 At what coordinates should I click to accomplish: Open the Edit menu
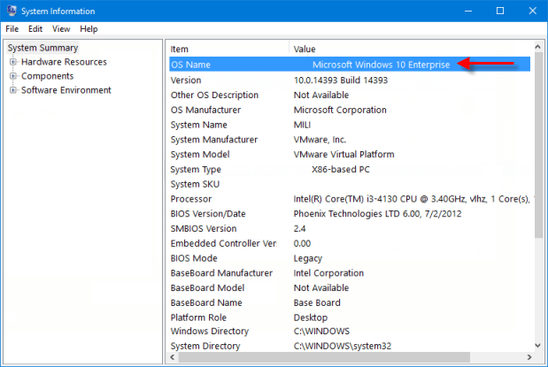click(x=35, y=29)
